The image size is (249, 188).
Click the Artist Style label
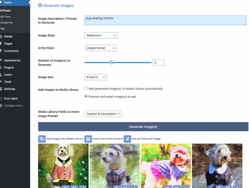click(46, 48)
